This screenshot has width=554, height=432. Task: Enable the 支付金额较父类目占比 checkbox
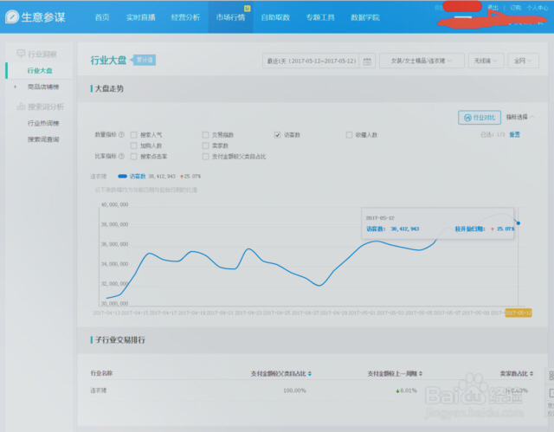tap(205, 157)
